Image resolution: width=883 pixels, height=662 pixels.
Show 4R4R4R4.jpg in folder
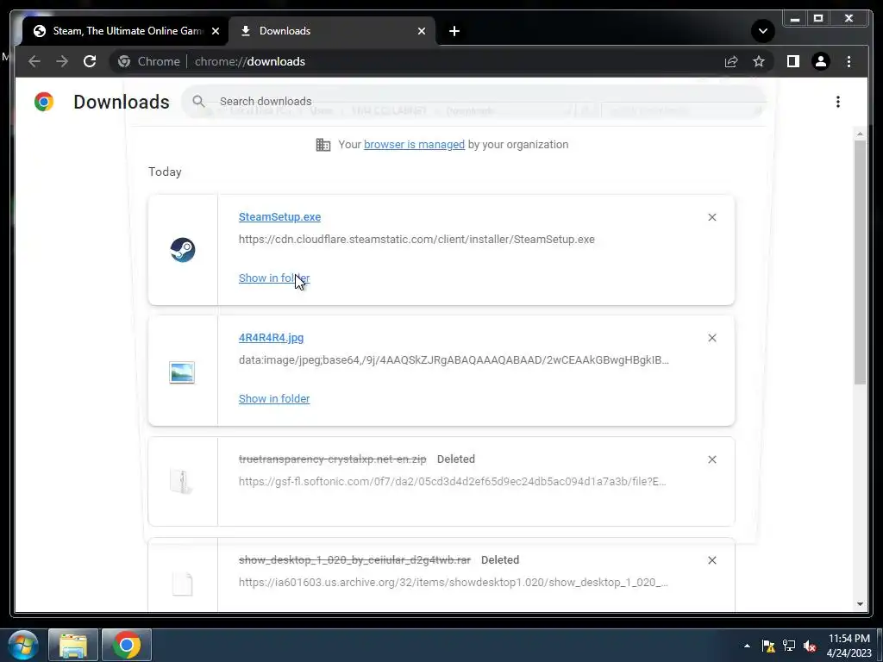click(274, 398)
